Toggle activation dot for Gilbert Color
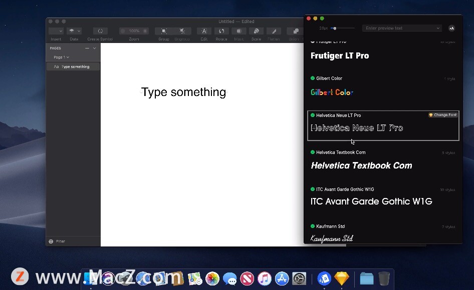 (313, 78)
